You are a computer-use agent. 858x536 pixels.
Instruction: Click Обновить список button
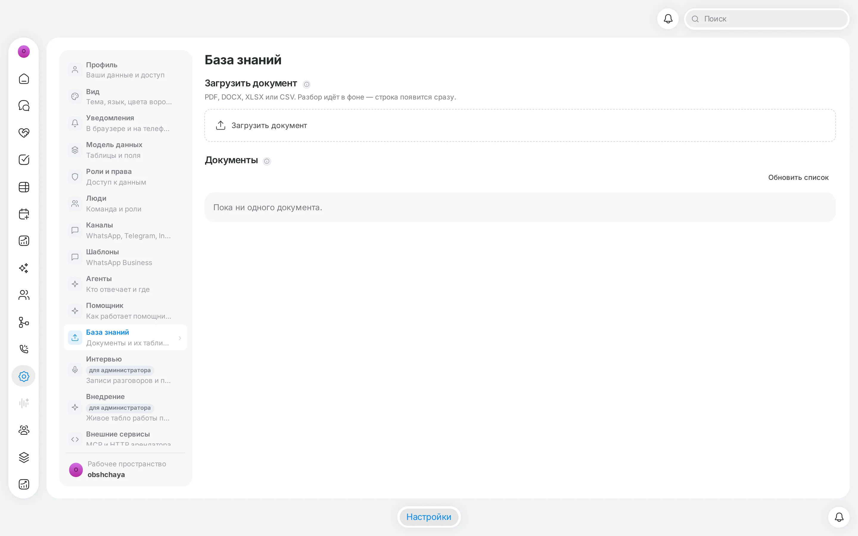[x=798, y=177]
